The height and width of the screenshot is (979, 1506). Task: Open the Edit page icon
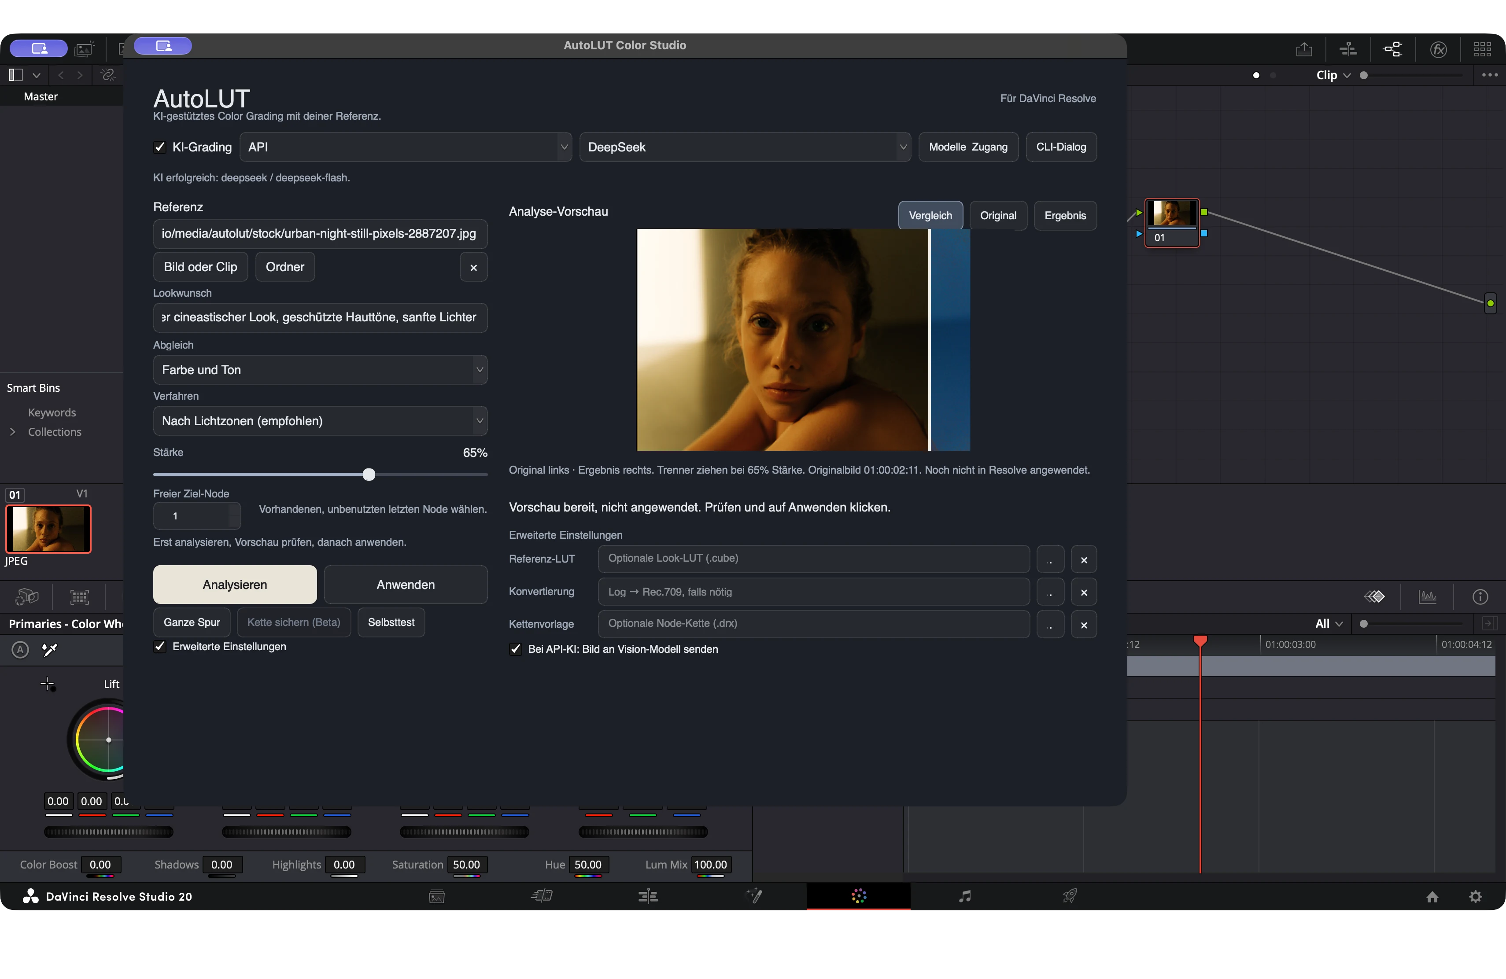coord(648,896)
